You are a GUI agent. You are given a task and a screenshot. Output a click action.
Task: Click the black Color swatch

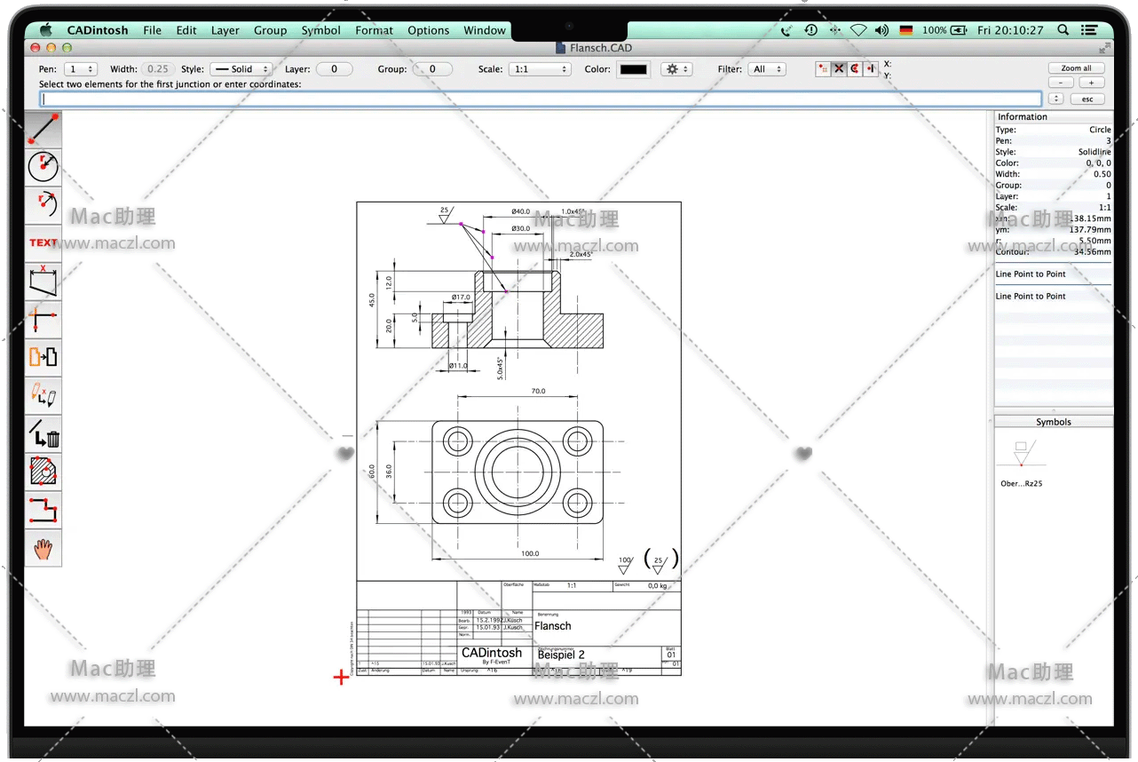(633, 69)
